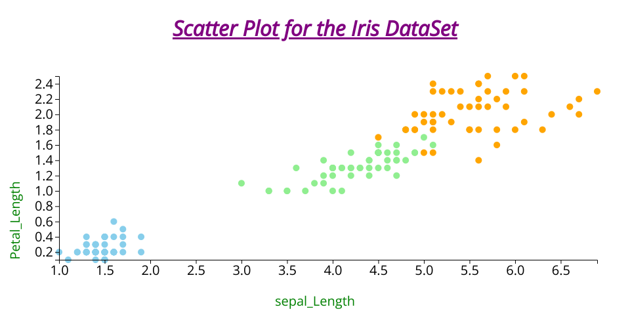Click the Petal_Length y-axis label
The width and height of the screenshot is (630, 328).
[16, 221]
